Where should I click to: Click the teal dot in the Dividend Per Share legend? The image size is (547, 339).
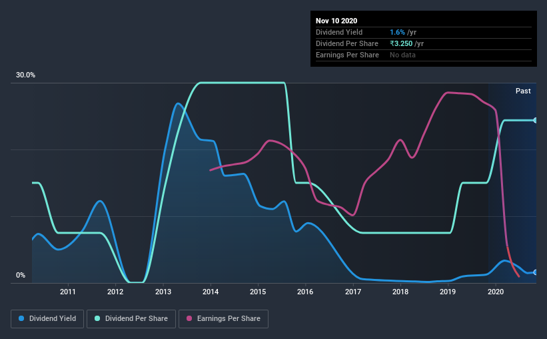tap(97, 318)
